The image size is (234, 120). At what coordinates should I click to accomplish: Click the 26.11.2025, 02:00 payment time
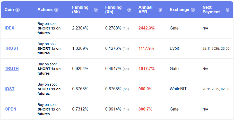(x=216, y=89)
